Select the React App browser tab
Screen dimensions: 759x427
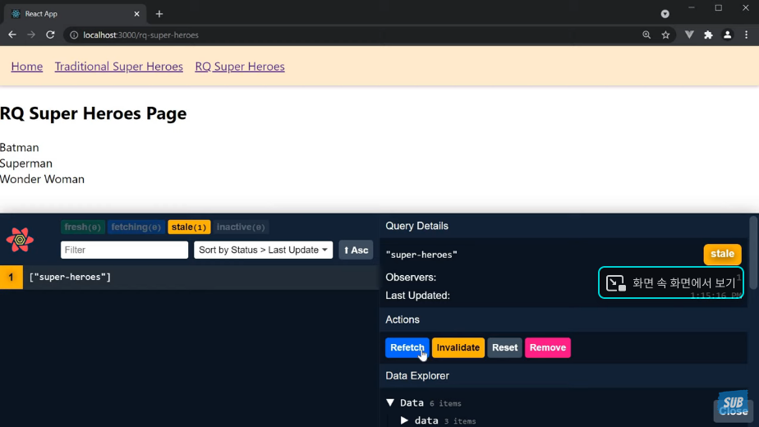pos(75,14)
